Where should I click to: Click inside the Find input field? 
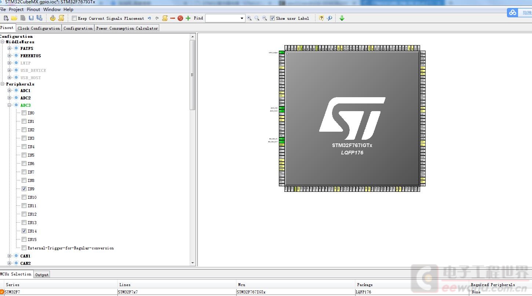pyautogui.click(x=222, y=18)
